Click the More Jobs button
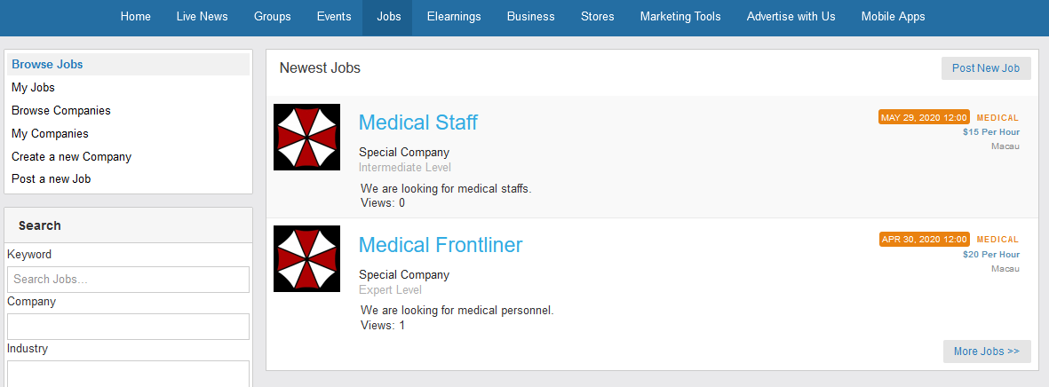 [986, 351]
